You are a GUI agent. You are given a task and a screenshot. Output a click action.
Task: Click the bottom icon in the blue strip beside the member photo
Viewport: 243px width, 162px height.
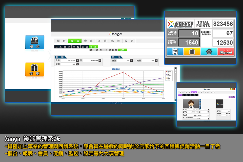(200, 107)
